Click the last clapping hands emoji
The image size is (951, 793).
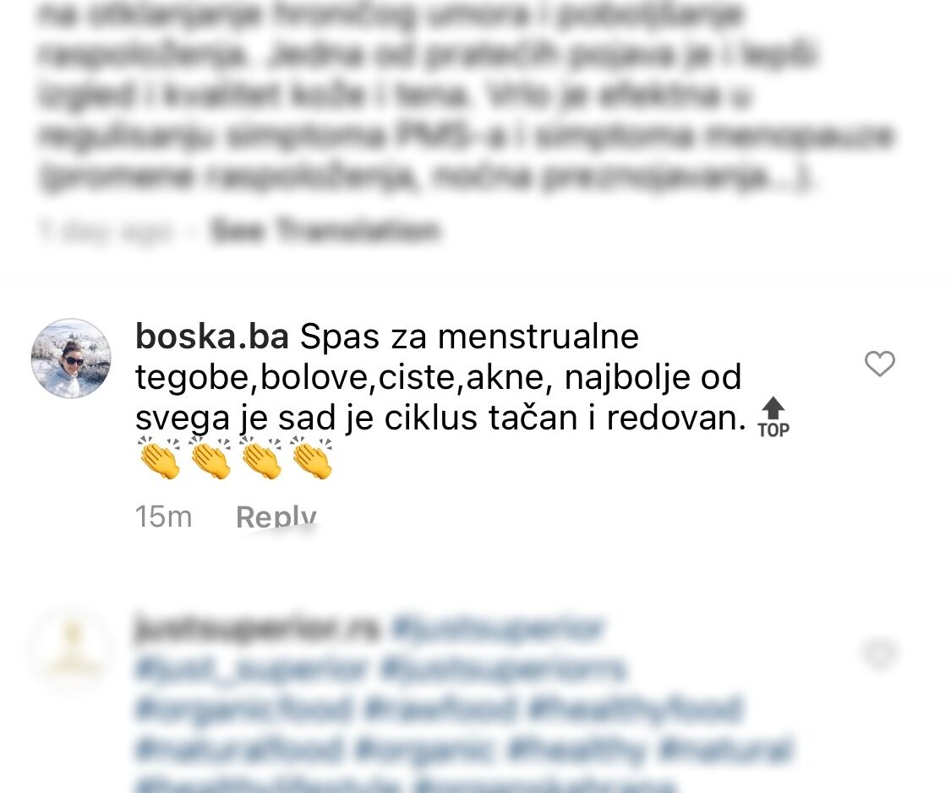coord(312,457)
